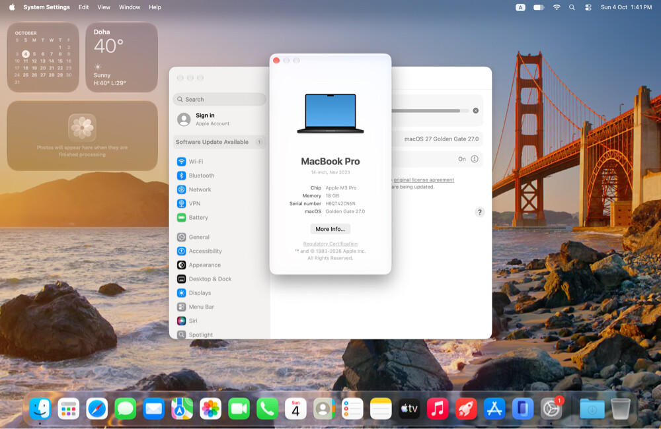Screen dimensions: 661x429
Task: Click the MacBook Pro laptop image
Action: click(x=330, y=114)
